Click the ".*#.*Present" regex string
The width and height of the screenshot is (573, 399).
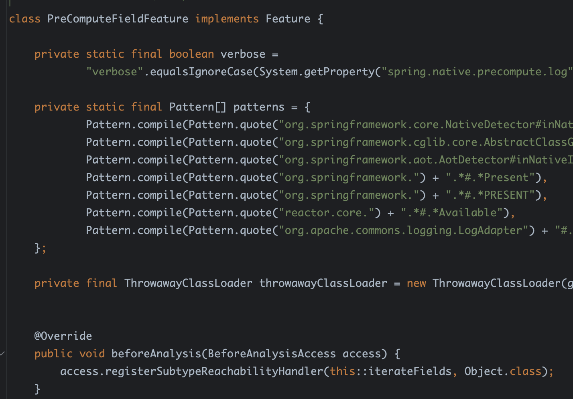point(490,177)
